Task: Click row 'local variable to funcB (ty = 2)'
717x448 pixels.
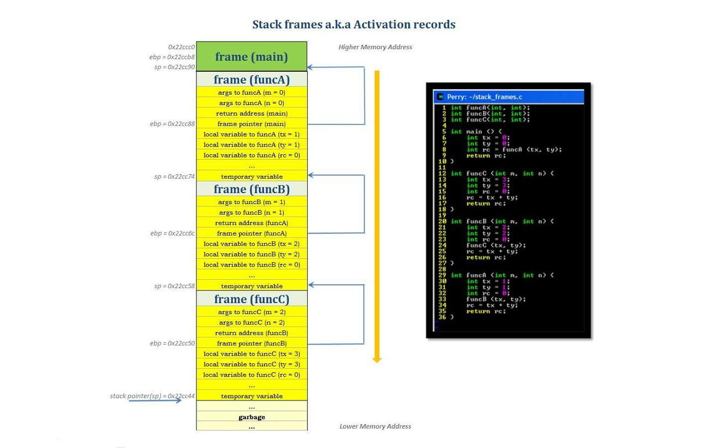Action: tap(252, 254)
